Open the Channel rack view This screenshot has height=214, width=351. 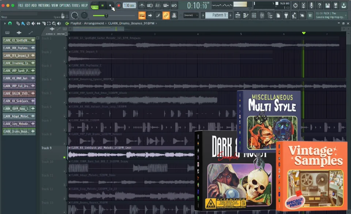[254, 15]
